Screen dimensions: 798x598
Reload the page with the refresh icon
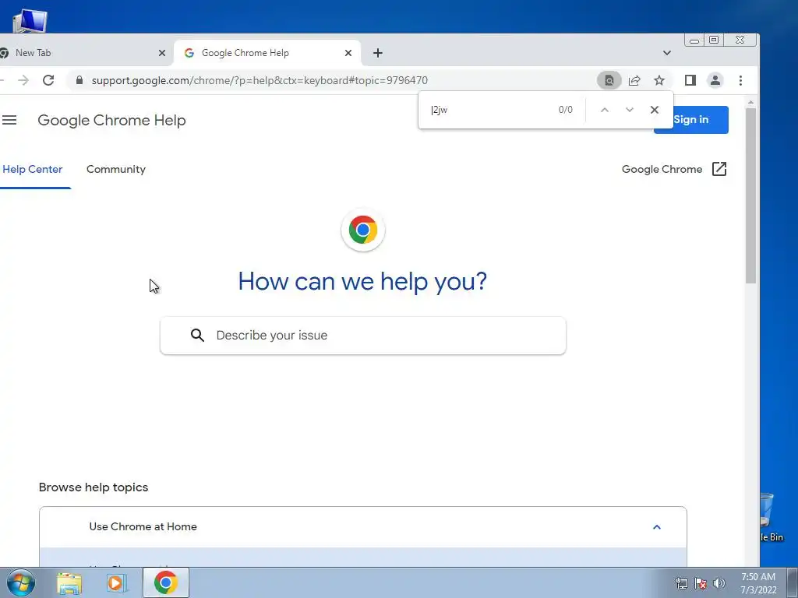pos(48,80)
